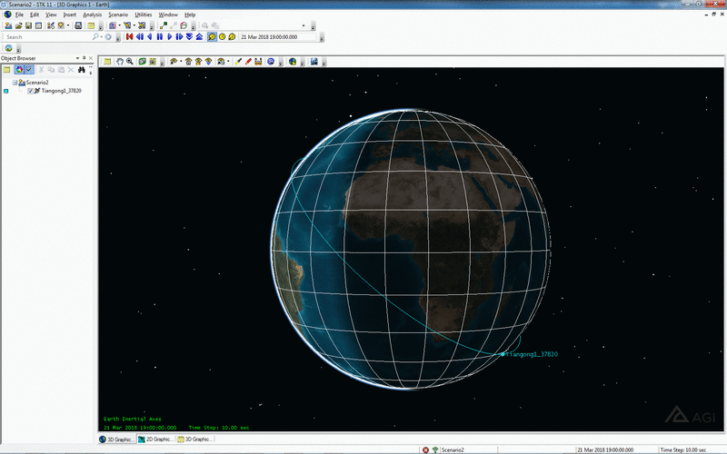Click the New Scenario toolbar icon
Image resolution: width=727 pixels, height=454 pixels.
8,25
